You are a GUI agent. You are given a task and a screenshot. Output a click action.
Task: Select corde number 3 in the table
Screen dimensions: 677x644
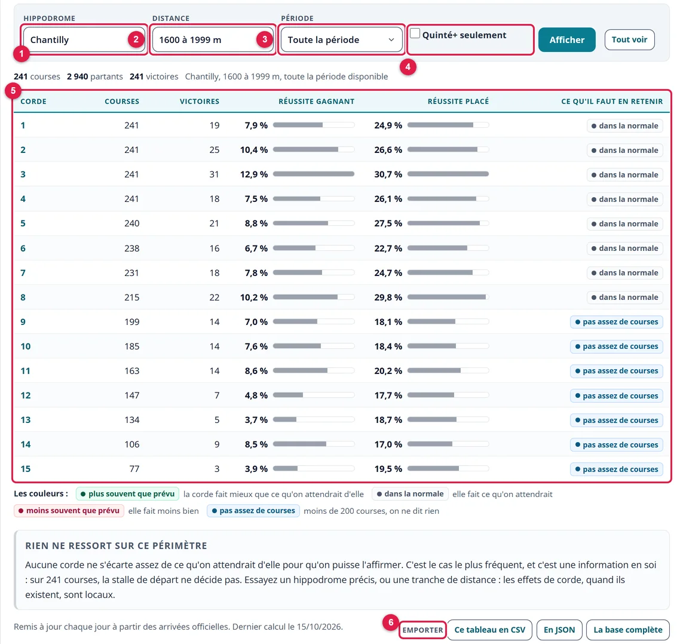(x=23, y=174)
